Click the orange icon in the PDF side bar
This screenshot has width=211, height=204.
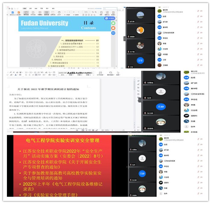point(113,28)
